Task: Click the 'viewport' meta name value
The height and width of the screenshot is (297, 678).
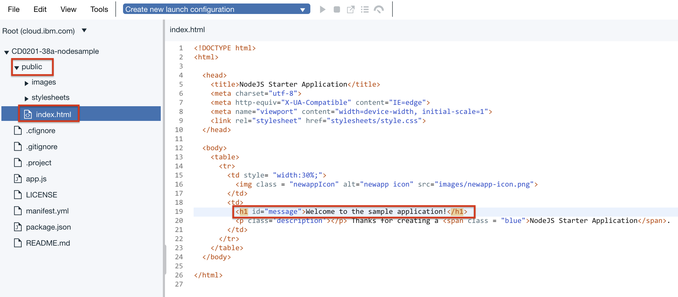Action: [277, 111]
